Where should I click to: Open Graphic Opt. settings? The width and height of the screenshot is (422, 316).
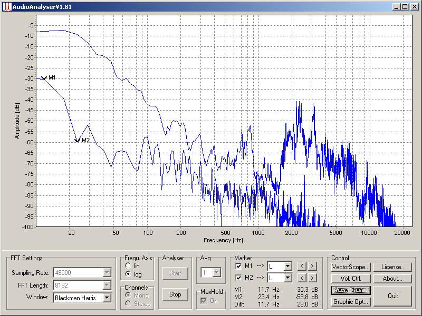pyautogui.click(x=351, y=302)
